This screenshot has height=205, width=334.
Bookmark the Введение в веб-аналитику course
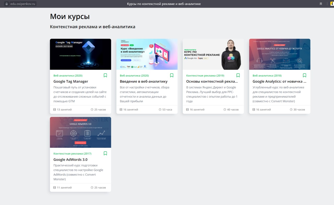point(172,75)
